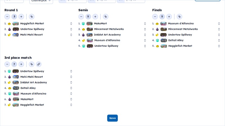
Task: Increase 3rd place match map count
Action: 21,64
